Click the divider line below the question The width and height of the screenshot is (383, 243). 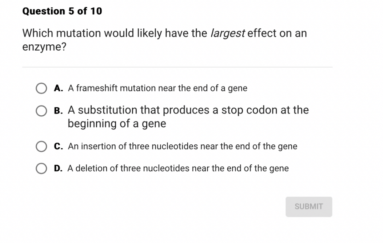pyautogui.click(x=178, y=67)
